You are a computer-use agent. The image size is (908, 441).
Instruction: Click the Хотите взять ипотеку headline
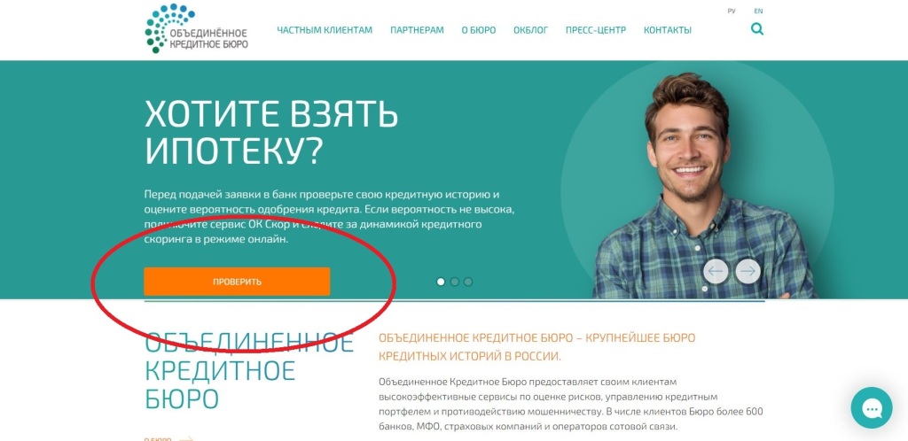click(x=271, y=132)
